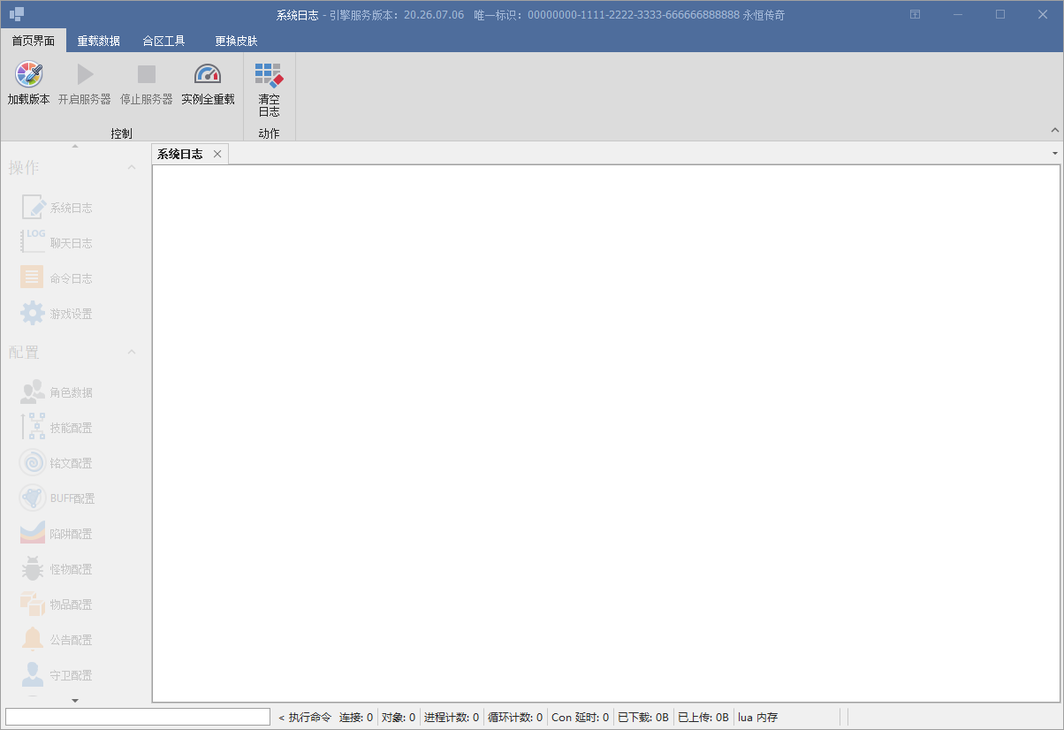Click the 执行命令 label

coord(305,718)
